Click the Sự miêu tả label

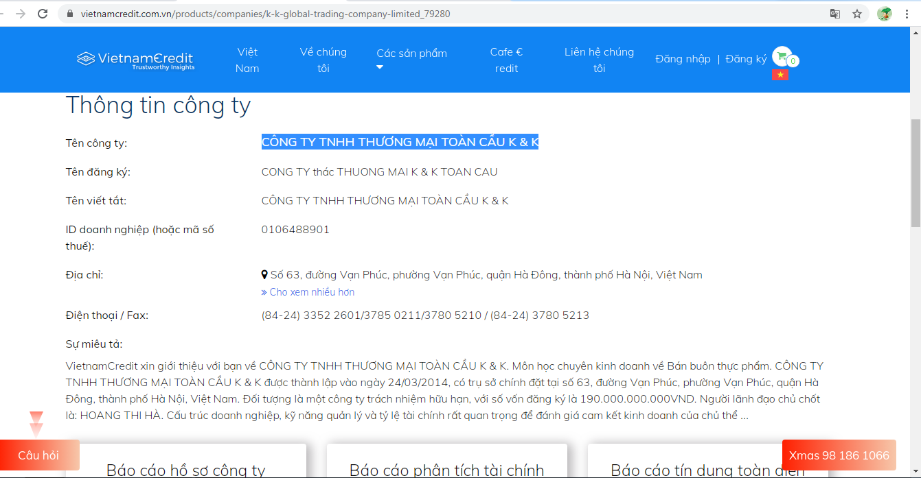94,344
